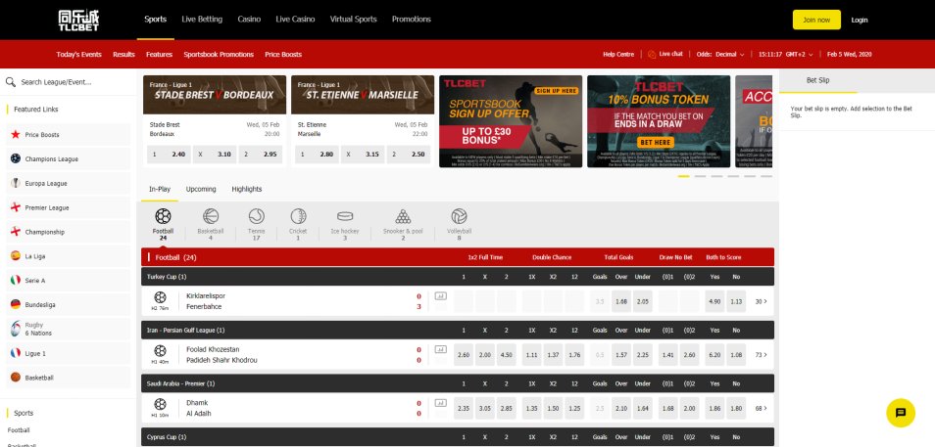The width and height of the screenshot is (935, 447).
Task: Select first carousel pagination dot
Action: click(683, 176)
